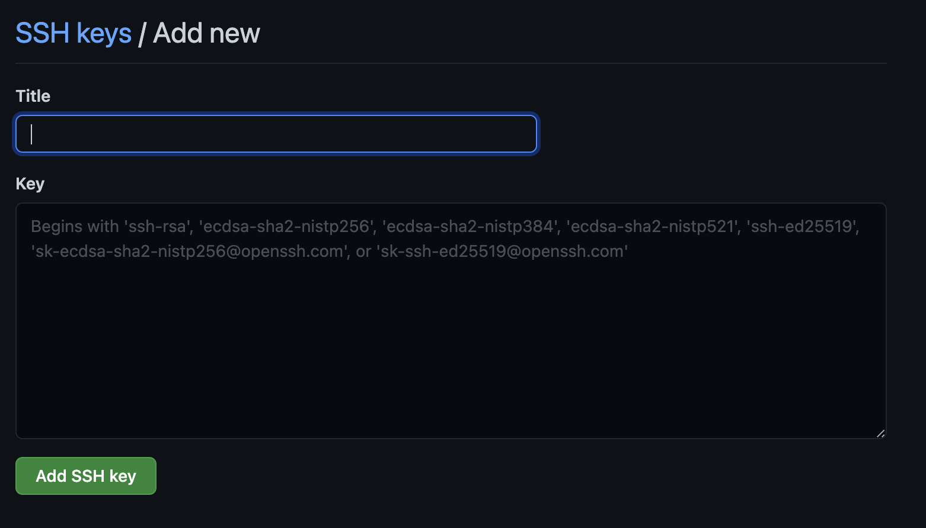926x528 pixels.
Task: Place cursor in the empty Title box
Action: [x=276, y=134]
